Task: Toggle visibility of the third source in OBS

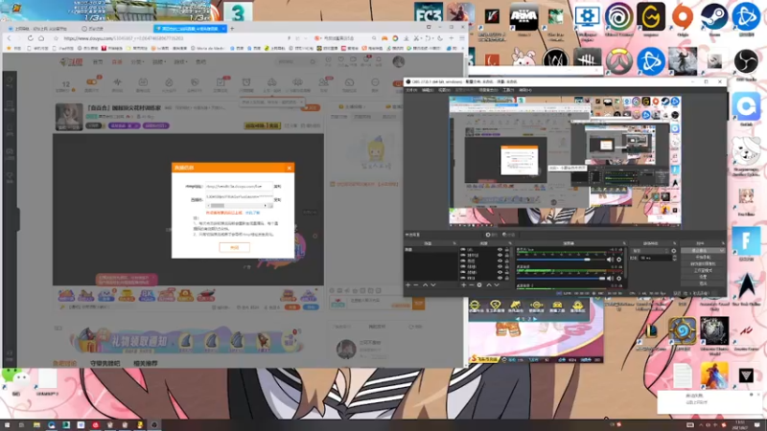Action: point(500,261)
